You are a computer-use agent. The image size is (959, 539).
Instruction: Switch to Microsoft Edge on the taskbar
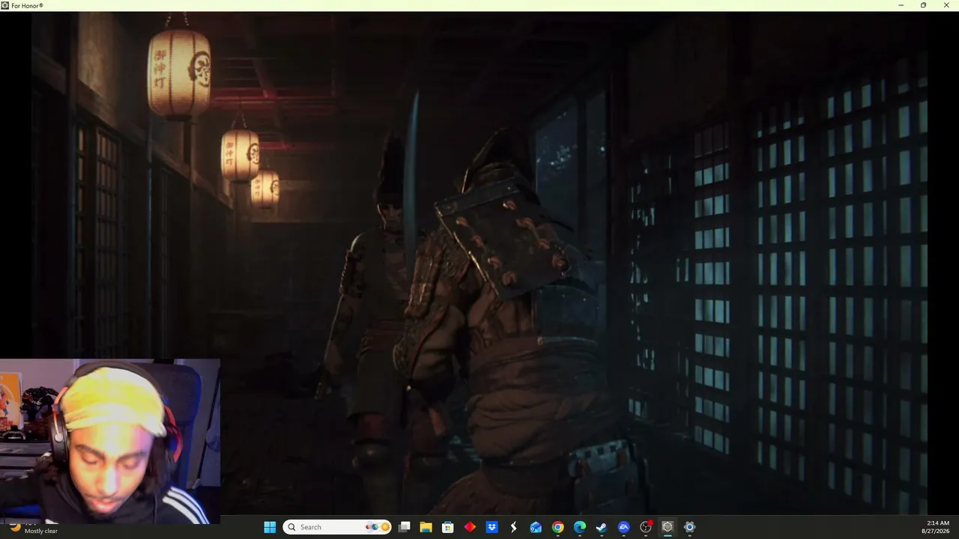click(579, 527)
